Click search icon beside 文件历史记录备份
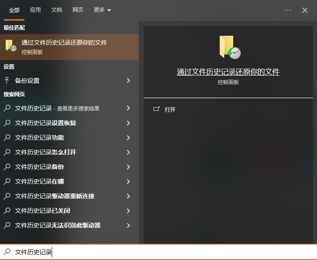Screen dimensions: 317x260 click(x=7, y=167)
